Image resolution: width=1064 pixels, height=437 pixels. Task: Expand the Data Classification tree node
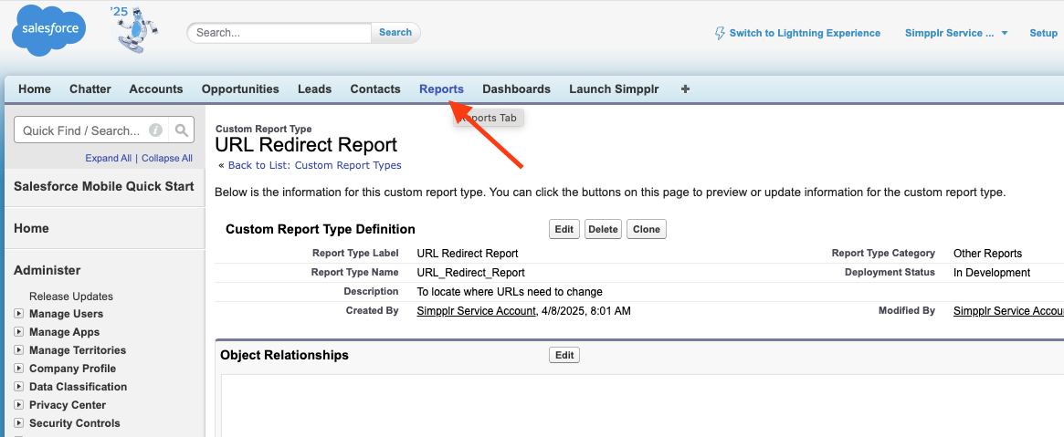click(18, 387)
